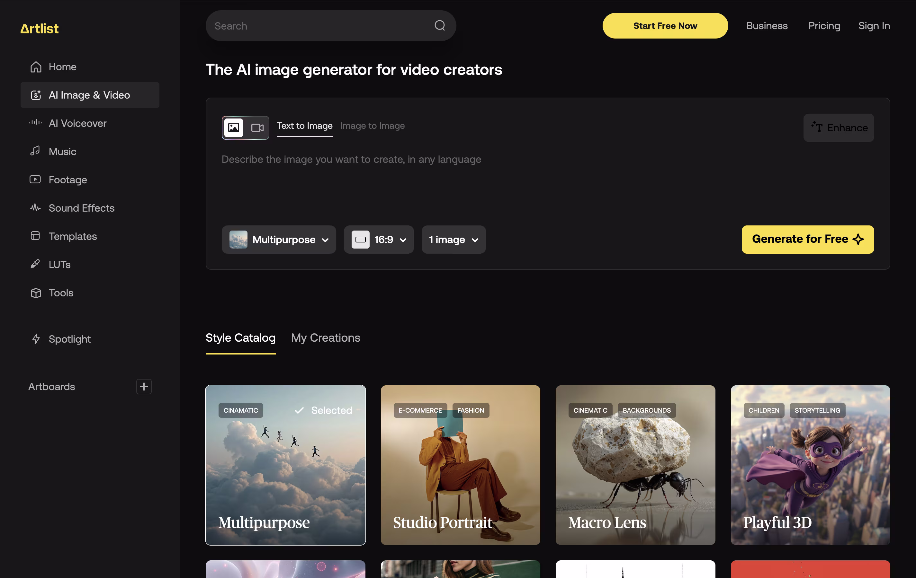Click the 16:9 aspect ratio rectangle icon
Screen dimensions: 916x578
361,240
